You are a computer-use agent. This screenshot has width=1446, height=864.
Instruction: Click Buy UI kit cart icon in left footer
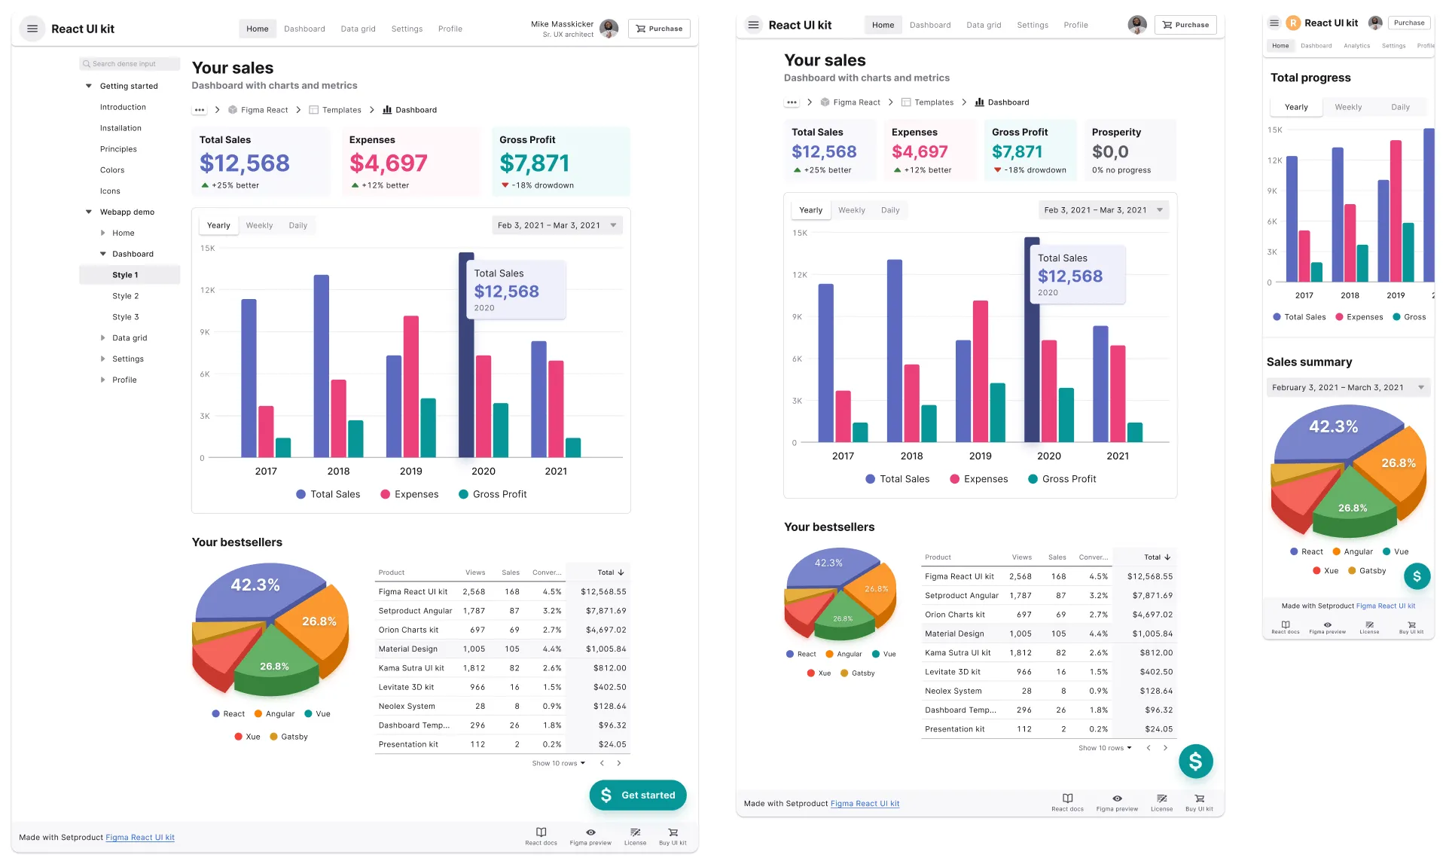coord(673,832)
